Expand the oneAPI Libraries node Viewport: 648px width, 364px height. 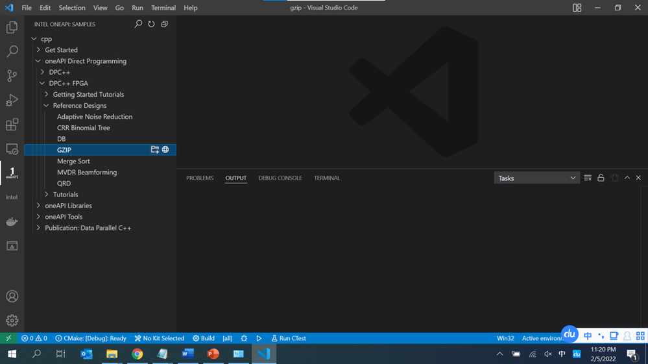coord(38,206)
